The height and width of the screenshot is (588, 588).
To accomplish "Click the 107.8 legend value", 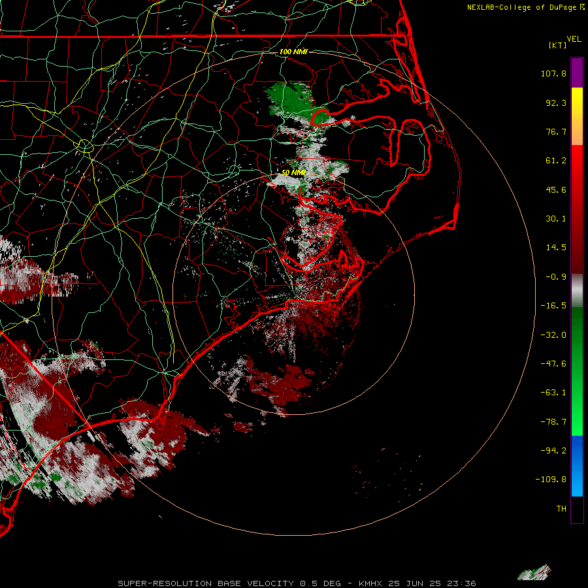I will pyautogui.click(x=553, y=73).
